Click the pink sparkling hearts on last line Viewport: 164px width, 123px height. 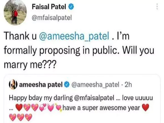pos(21,117)
